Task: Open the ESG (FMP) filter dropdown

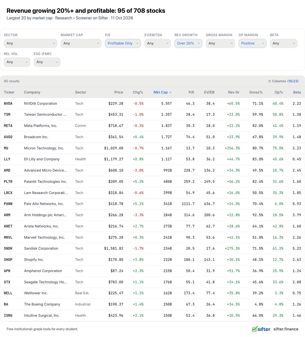Action: 47,62
